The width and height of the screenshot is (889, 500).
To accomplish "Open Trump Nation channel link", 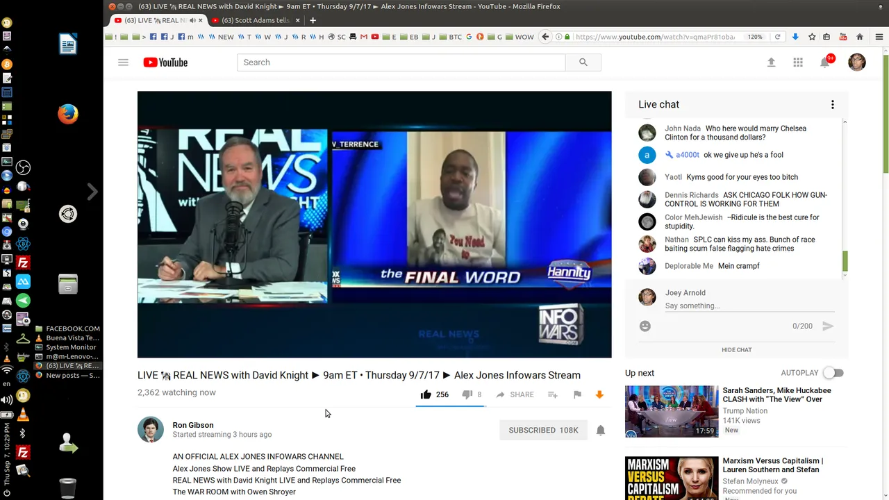I will pyautogui.click(x=745, y=411).
